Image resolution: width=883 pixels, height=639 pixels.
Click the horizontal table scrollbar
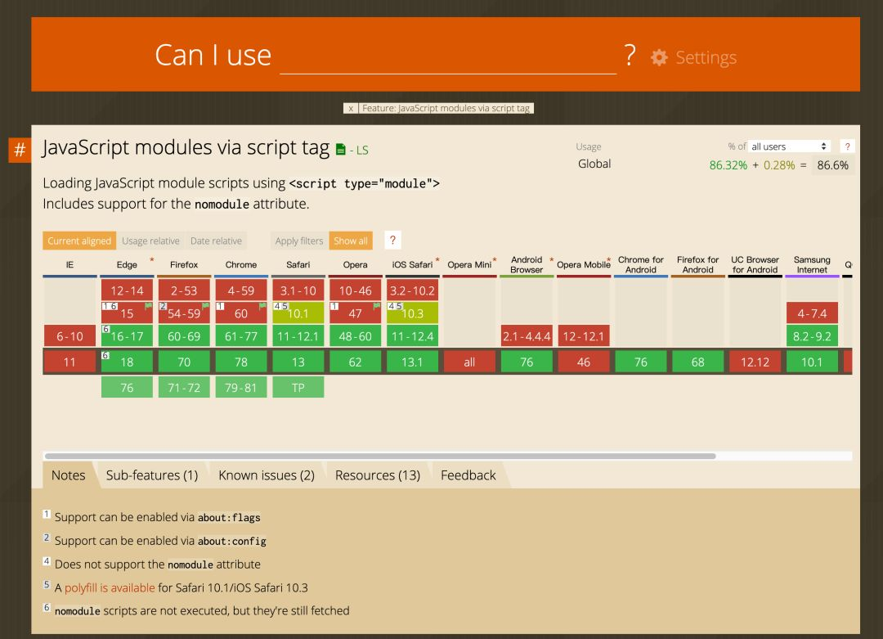[380, 456]
